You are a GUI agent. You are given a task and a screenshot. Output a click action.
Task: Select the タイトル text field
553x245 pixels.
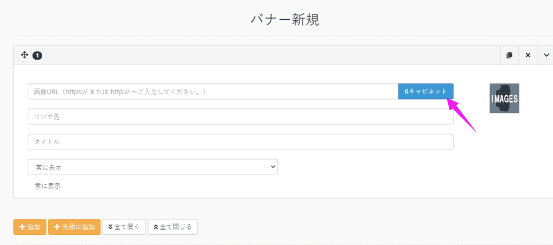point(241,142)
